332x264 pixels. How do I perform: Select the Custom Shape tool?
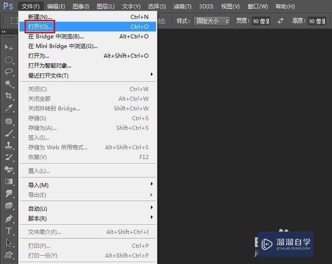[x=9, y=255]
